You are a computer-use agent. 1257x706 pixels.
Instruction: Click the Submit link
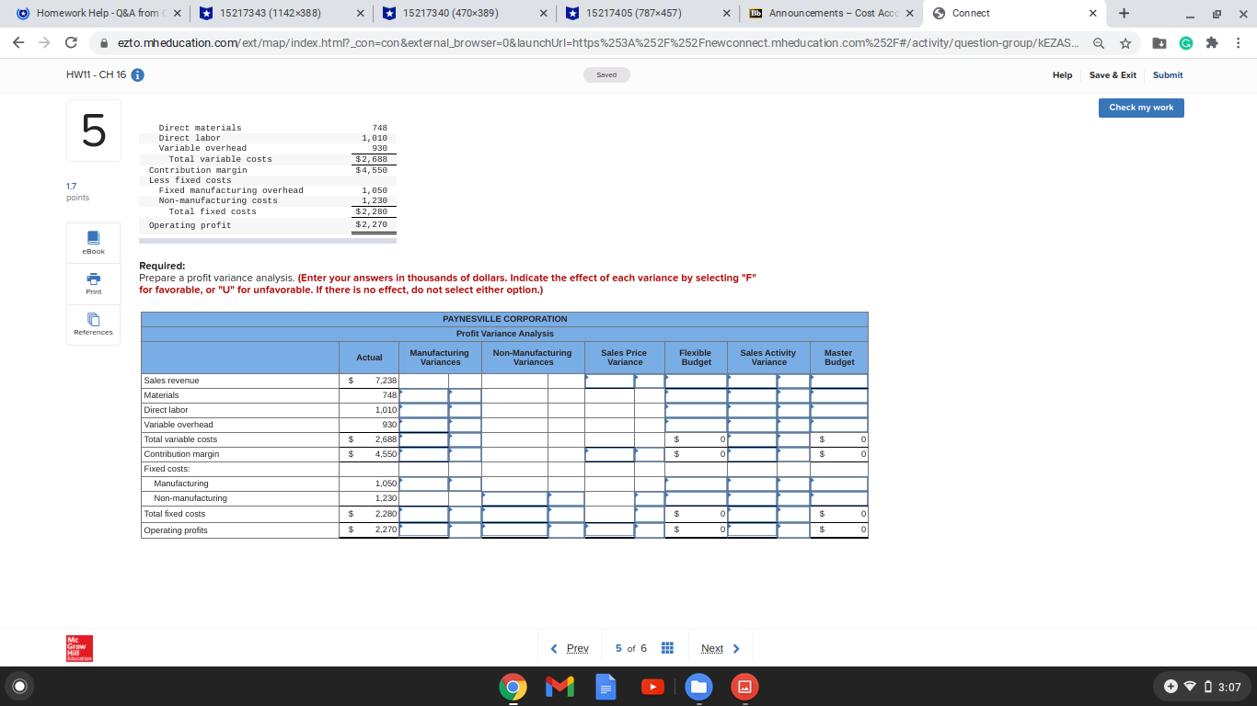[1168, 74]
